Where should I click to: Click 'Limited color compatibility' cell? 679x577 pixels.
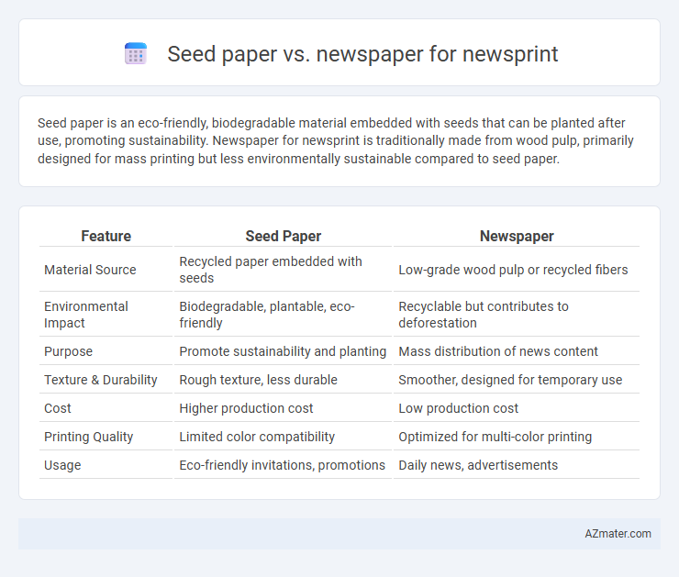pyautogui.click(x=283, y=437)
